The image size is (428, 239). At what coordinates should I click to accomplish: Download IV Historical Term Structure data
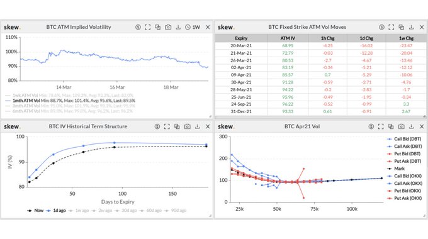click(x=198, y=126)
